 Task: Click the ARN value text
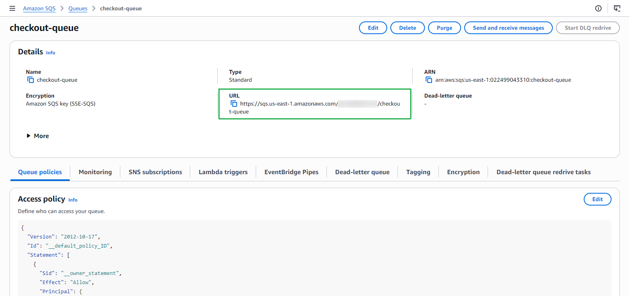pyautogui.click(x=503, y=80)
